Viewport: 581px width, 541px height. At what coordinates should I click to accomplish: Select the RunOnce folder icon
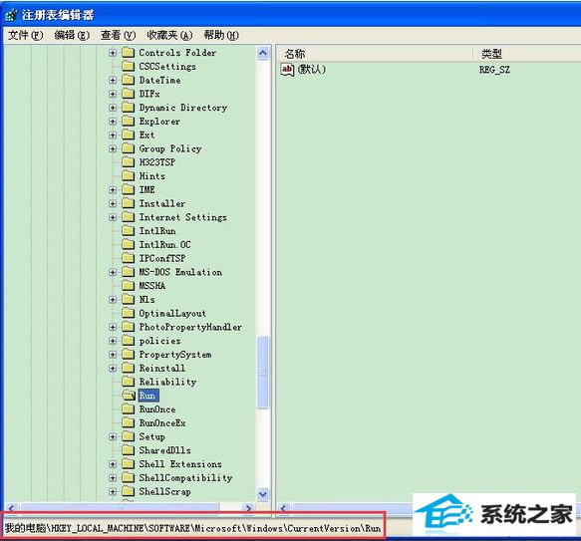(129, 409)
